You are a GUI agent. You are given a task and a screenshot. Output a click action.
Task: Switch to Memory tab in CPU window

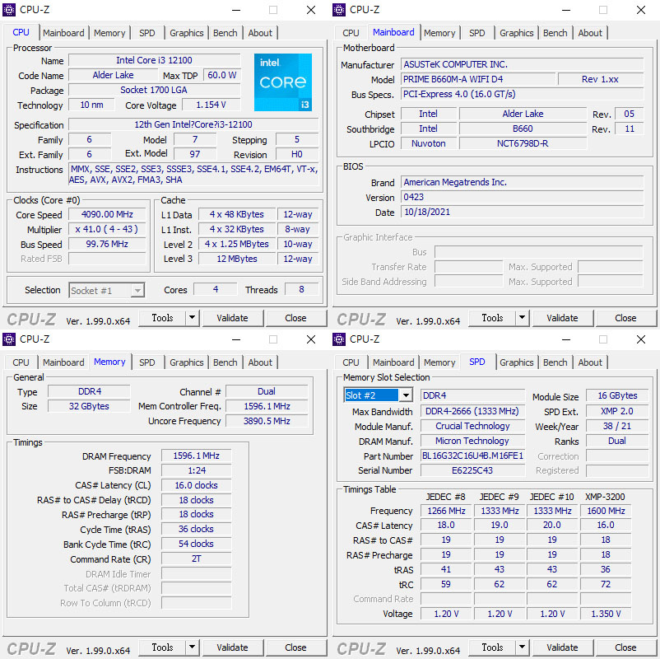109,33
